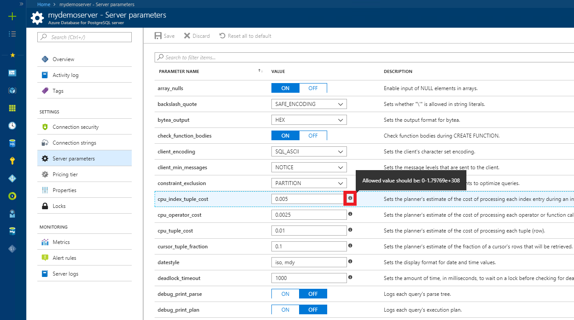Open Locks in the settings menu
This screenshot has width=574, height=320.
[x=85, y=206]
